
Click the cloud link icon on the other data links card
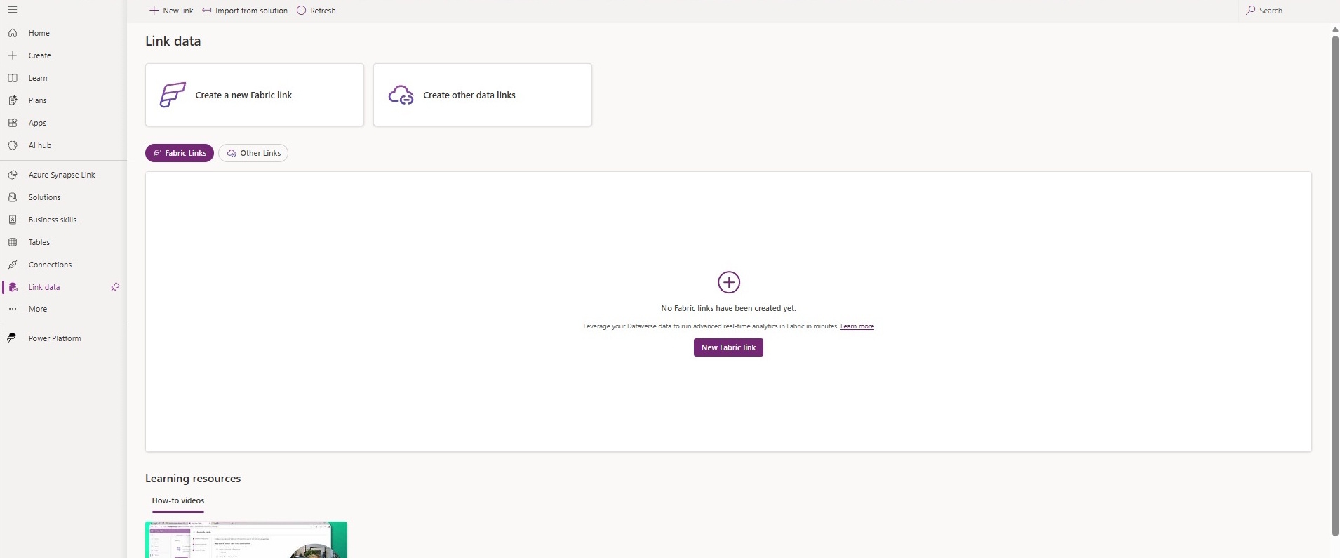401,95
